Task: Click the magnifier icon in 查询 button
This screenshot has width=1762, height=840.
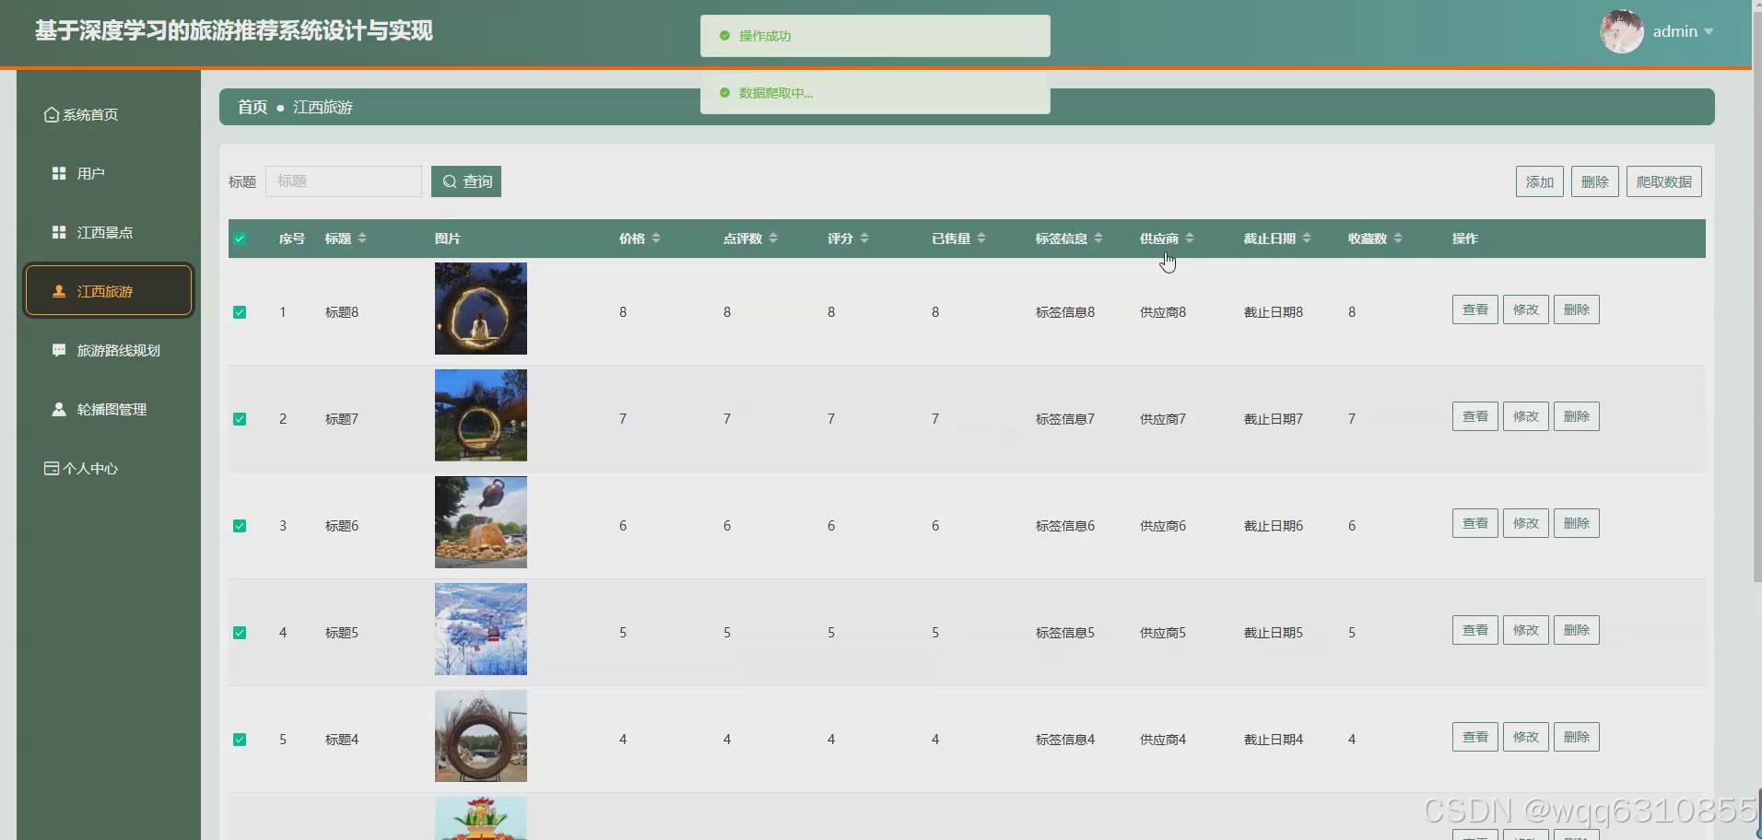Action: [x=450, y=181]
